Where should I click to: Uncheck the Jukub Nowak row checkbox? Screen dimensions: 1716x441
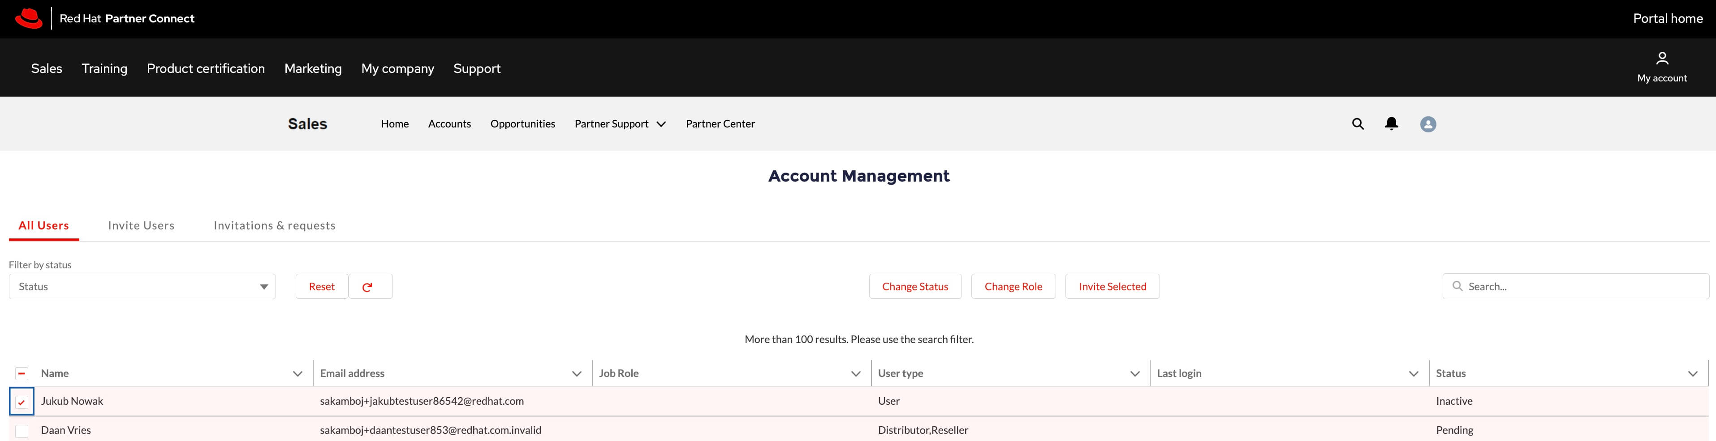22,402
